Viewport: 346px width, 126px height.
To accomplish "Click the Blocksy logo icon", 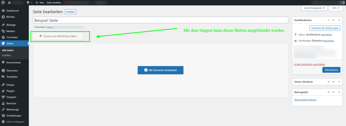I will pyautogui.click(x=3, y=17).
